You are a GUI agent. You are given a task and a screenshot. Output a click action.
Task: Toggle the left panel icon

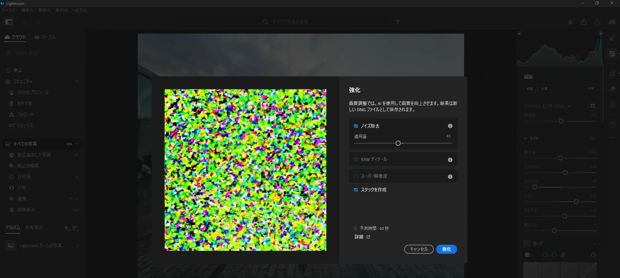(9, 22)
